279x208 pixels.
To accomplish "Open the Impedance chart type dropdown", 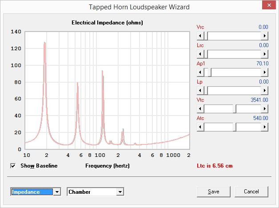I will (x=57, y=192).
